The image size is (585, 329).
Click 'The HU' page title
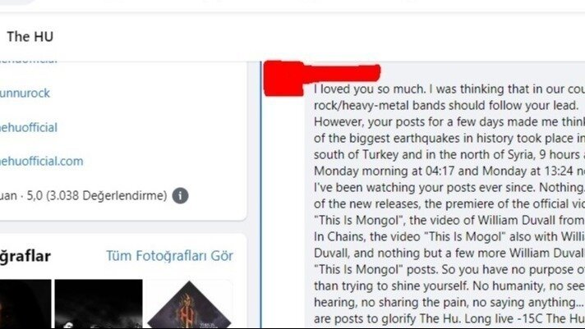point(30,37)
